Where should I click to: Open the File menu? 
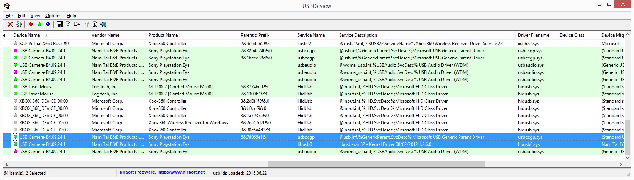pyautogui.click(x=9, y=16)
